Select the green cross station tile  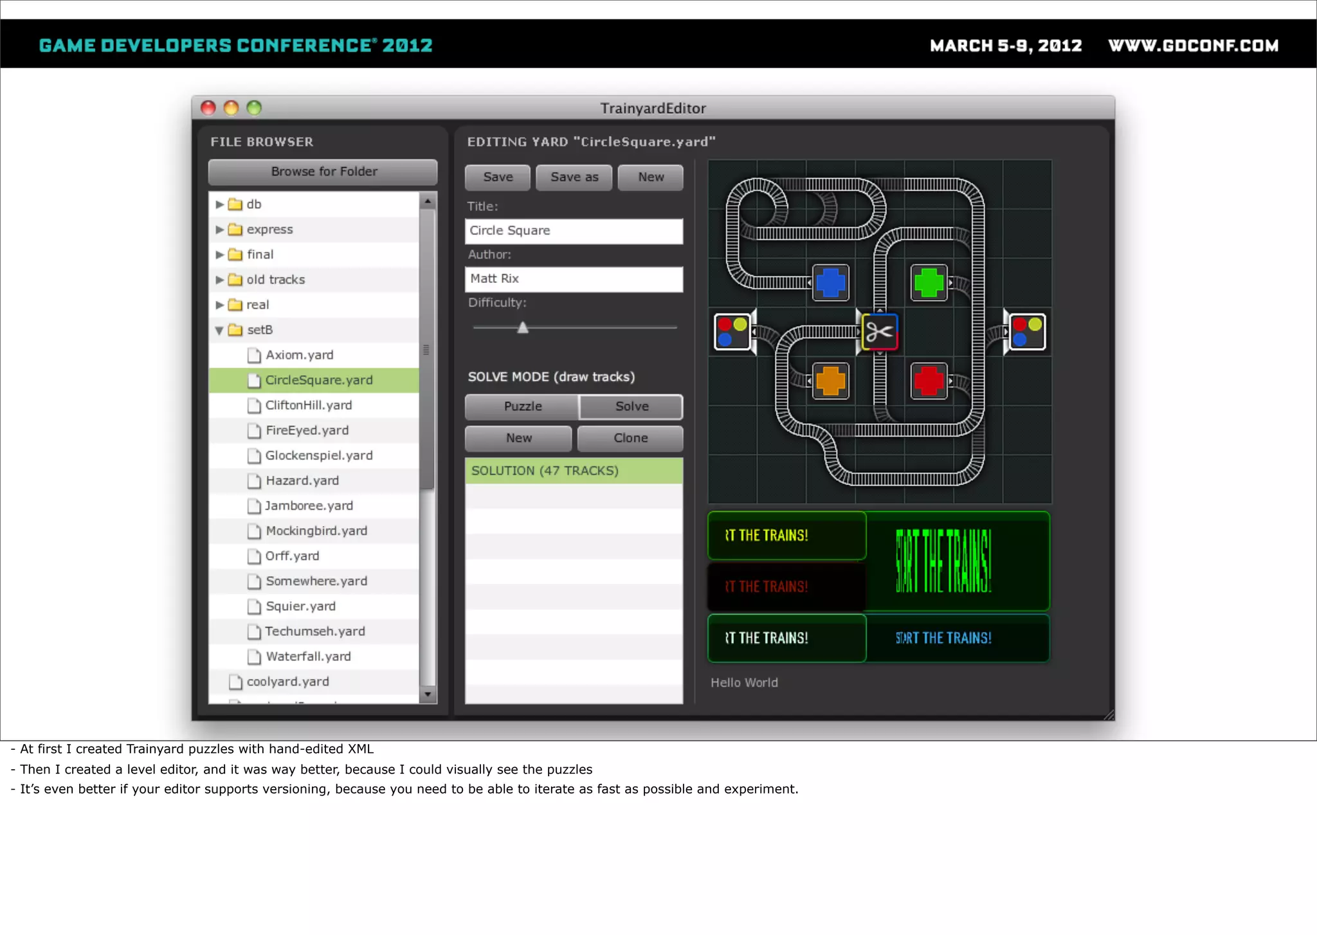click(929, 283)
